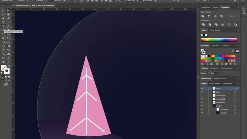Expand the snowdrift2 layer

[x=210, y=99]
